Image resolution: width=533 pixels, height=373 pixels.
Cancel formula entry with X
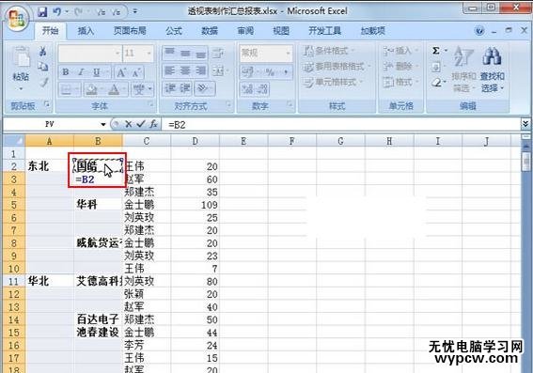point(128,124)
